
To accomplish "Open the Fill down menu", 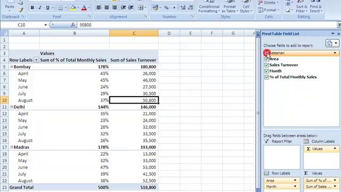I will click(x=289, y=3).
